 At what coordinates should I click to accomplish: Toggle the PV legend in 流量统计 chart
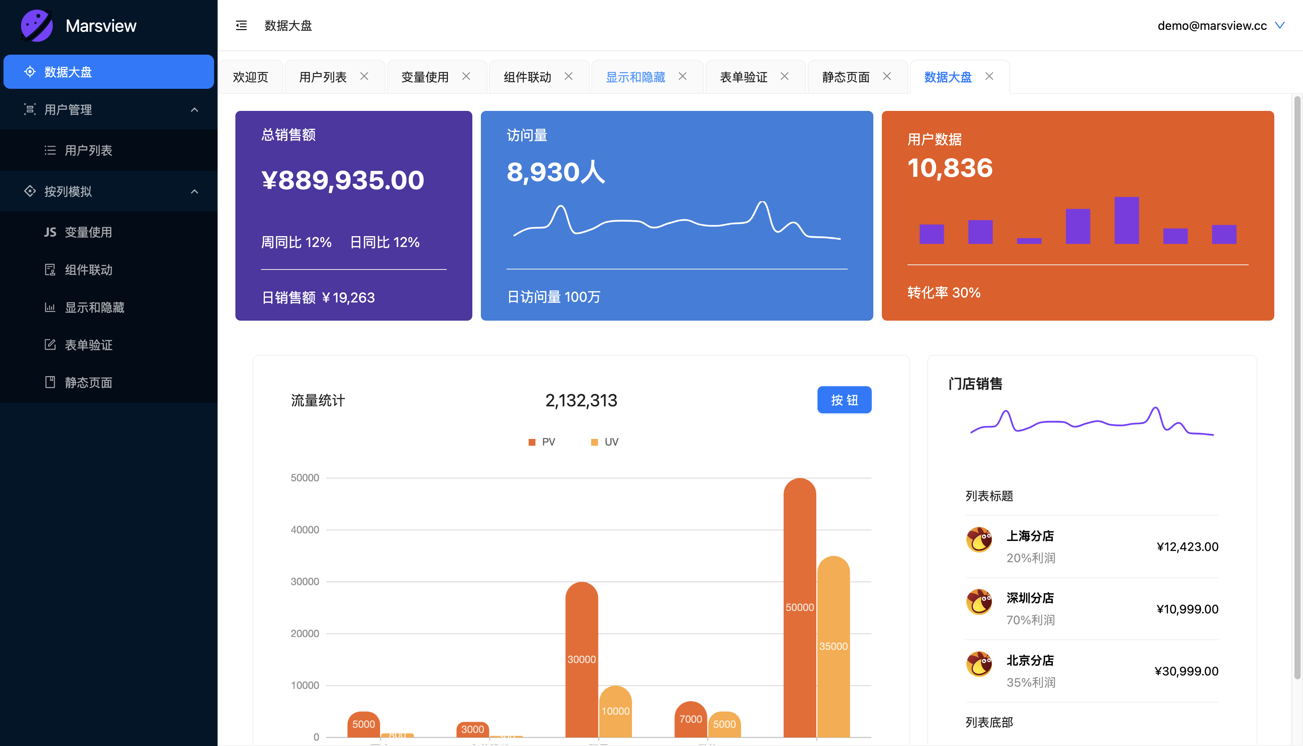(541, 441)
